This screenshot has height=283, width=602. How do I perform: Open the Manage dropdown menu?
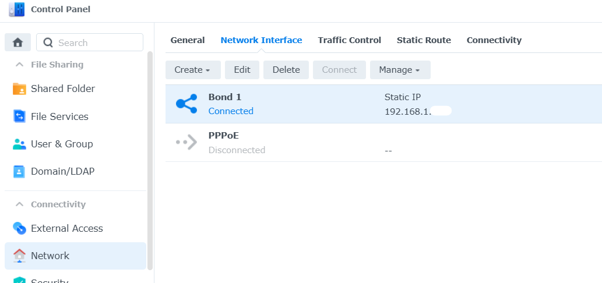click(400, 70)
